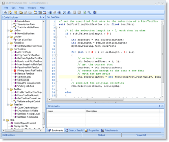169x142 pixels.
Task: Open the Edit menu
Action: click(13, 8)
